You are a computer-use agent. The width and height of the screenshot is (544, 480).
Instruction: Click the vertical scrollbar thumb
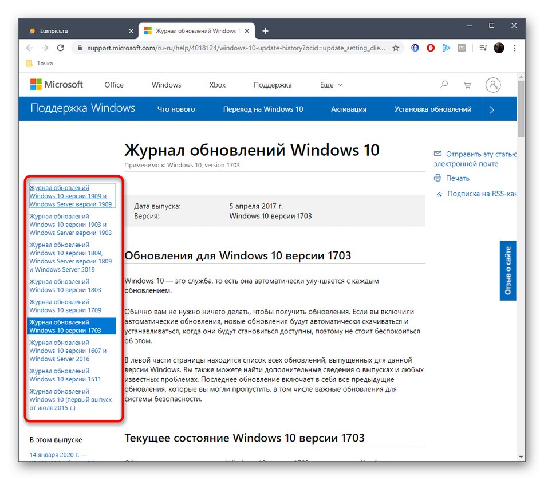coord(521,109)
